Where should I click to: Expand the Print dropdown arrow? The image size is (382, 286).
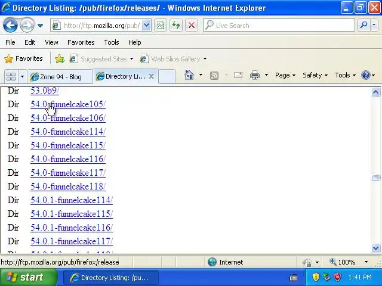tap(266, 75)
